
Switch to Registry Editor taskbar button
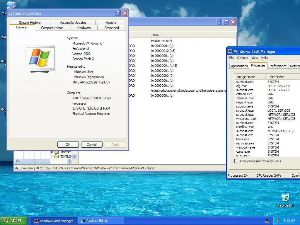click(101, 221)
